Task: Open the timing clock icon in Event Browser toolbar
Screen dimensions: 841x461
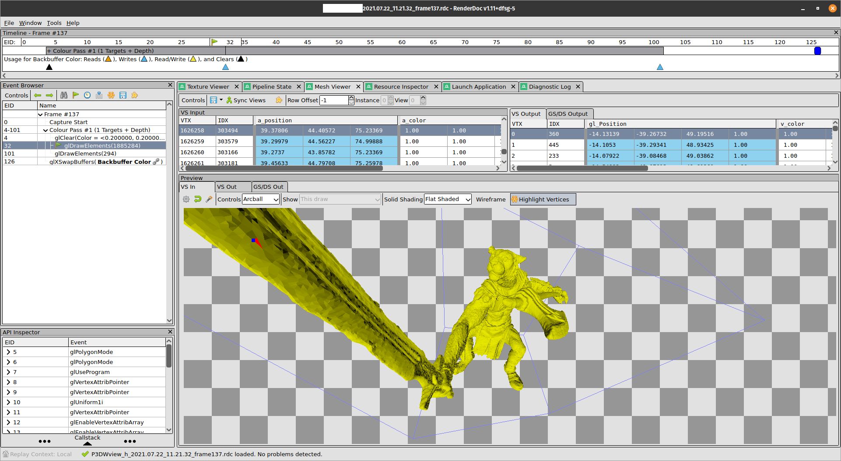Action: tap(88, 95)
